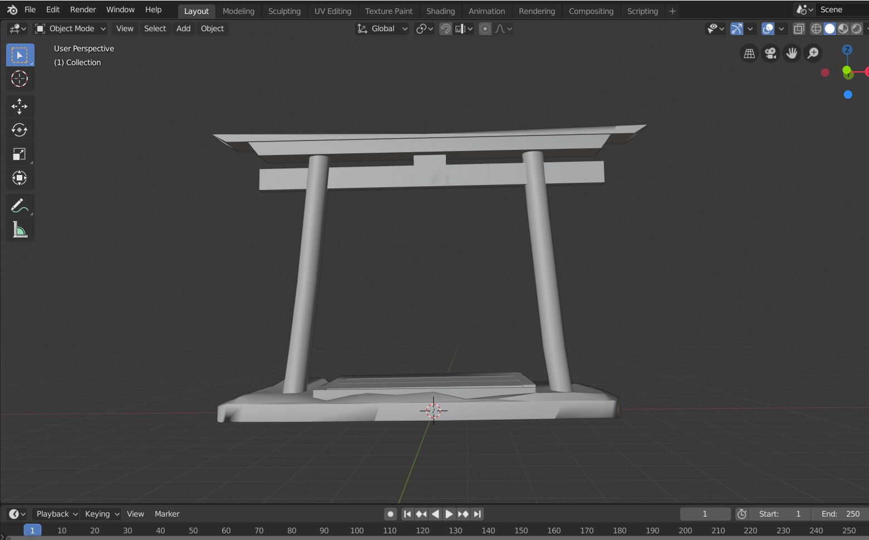Add a new workspace with plus icon

click(672, 11)
